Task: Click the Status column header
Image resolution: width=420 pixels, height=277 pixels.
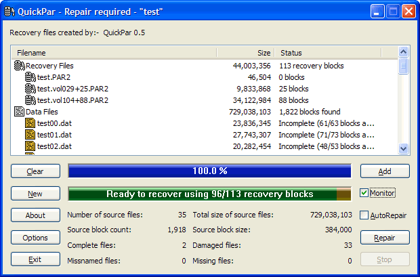Action: tap(327, 53)
